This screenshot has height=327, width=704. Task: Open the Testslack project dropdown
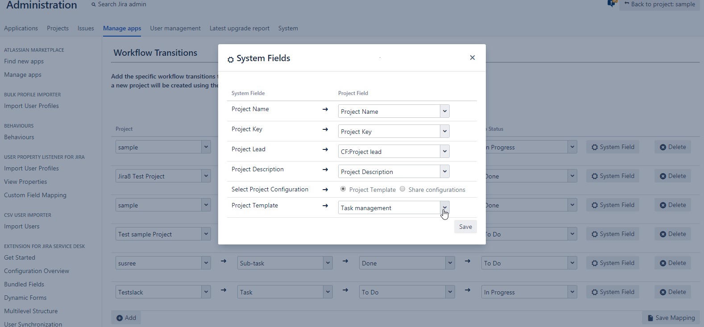[163, 292]
